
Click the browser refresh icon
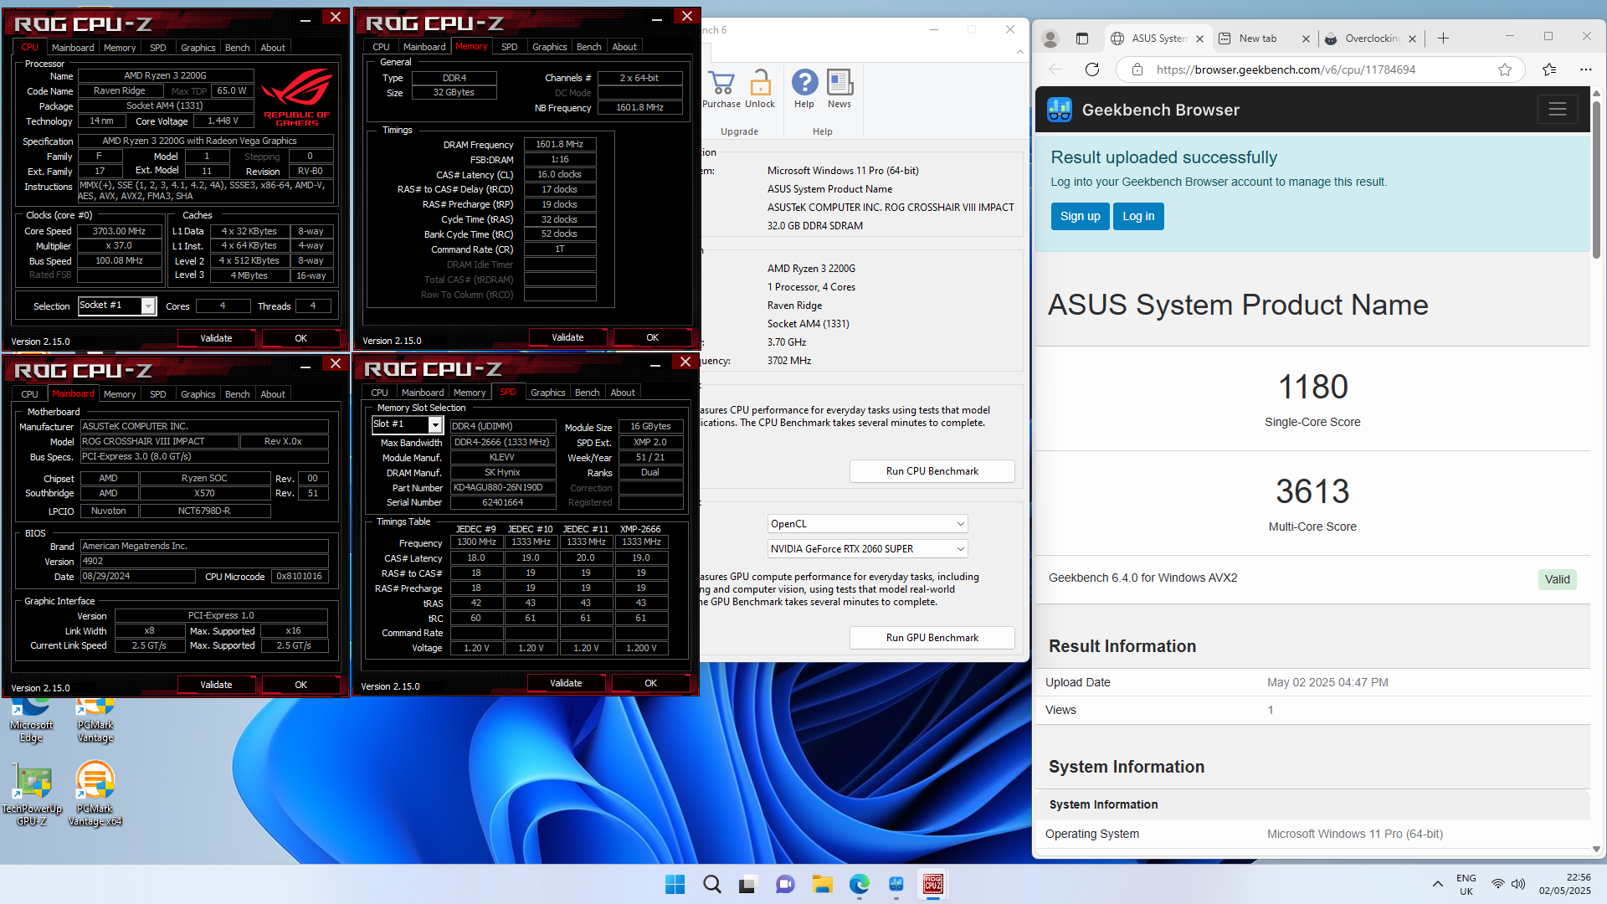1092,69
